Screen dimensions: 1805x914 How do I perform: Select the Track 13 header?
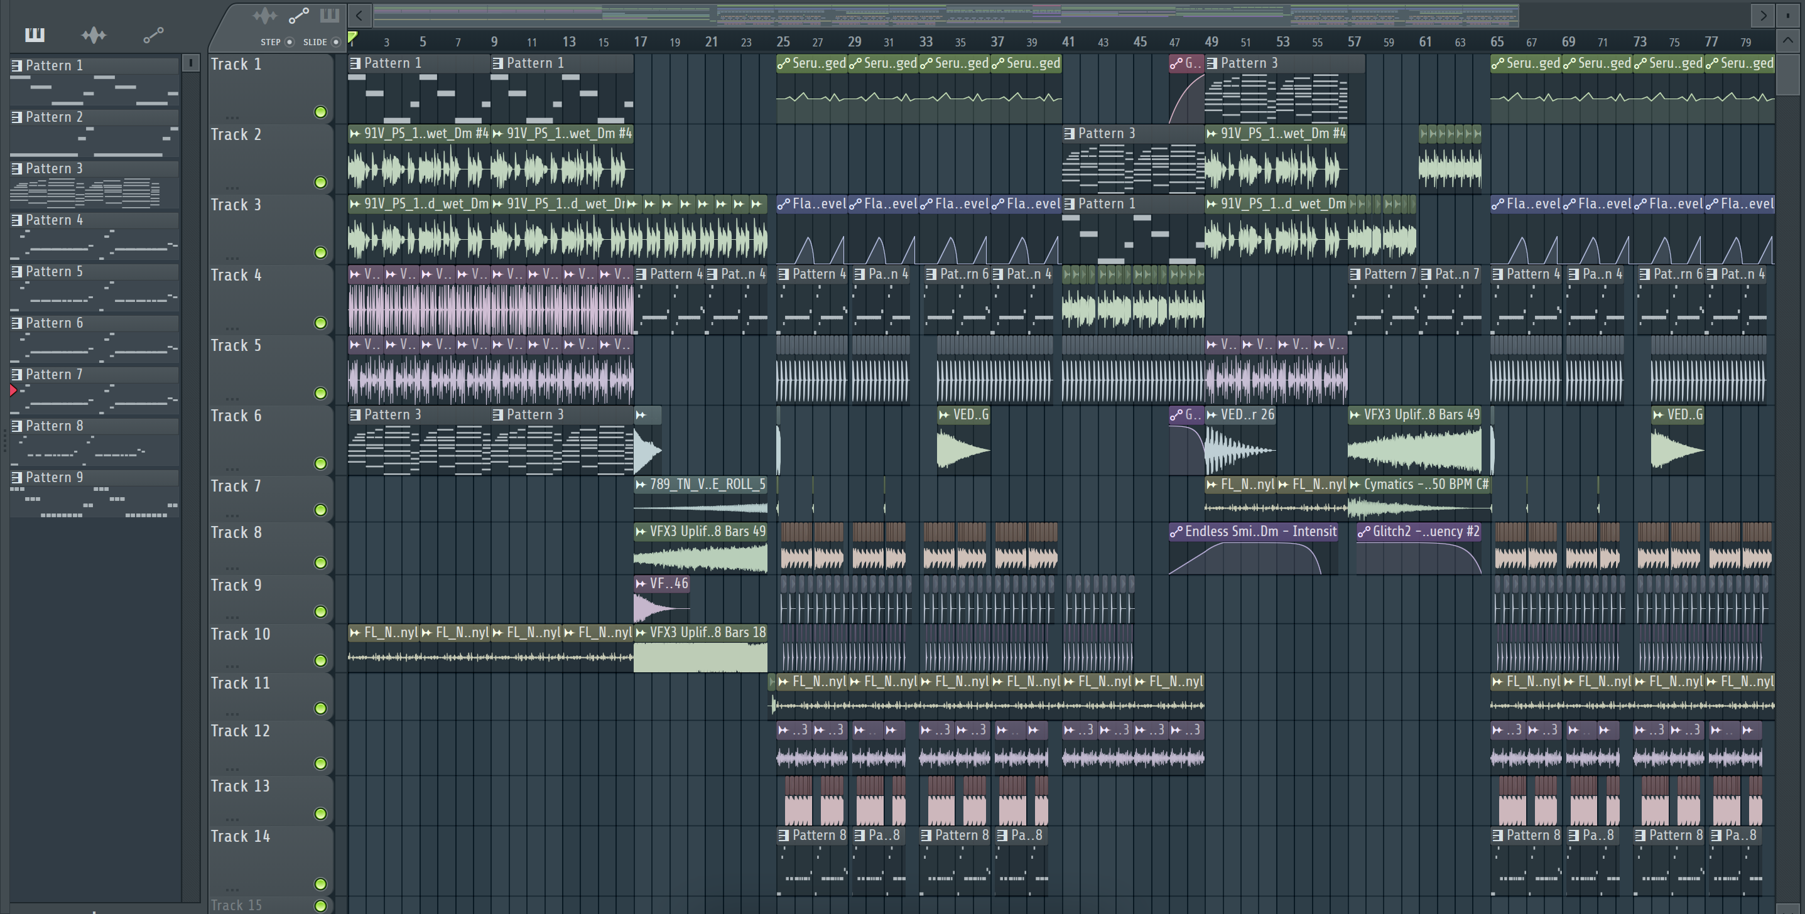pos(270,800)
